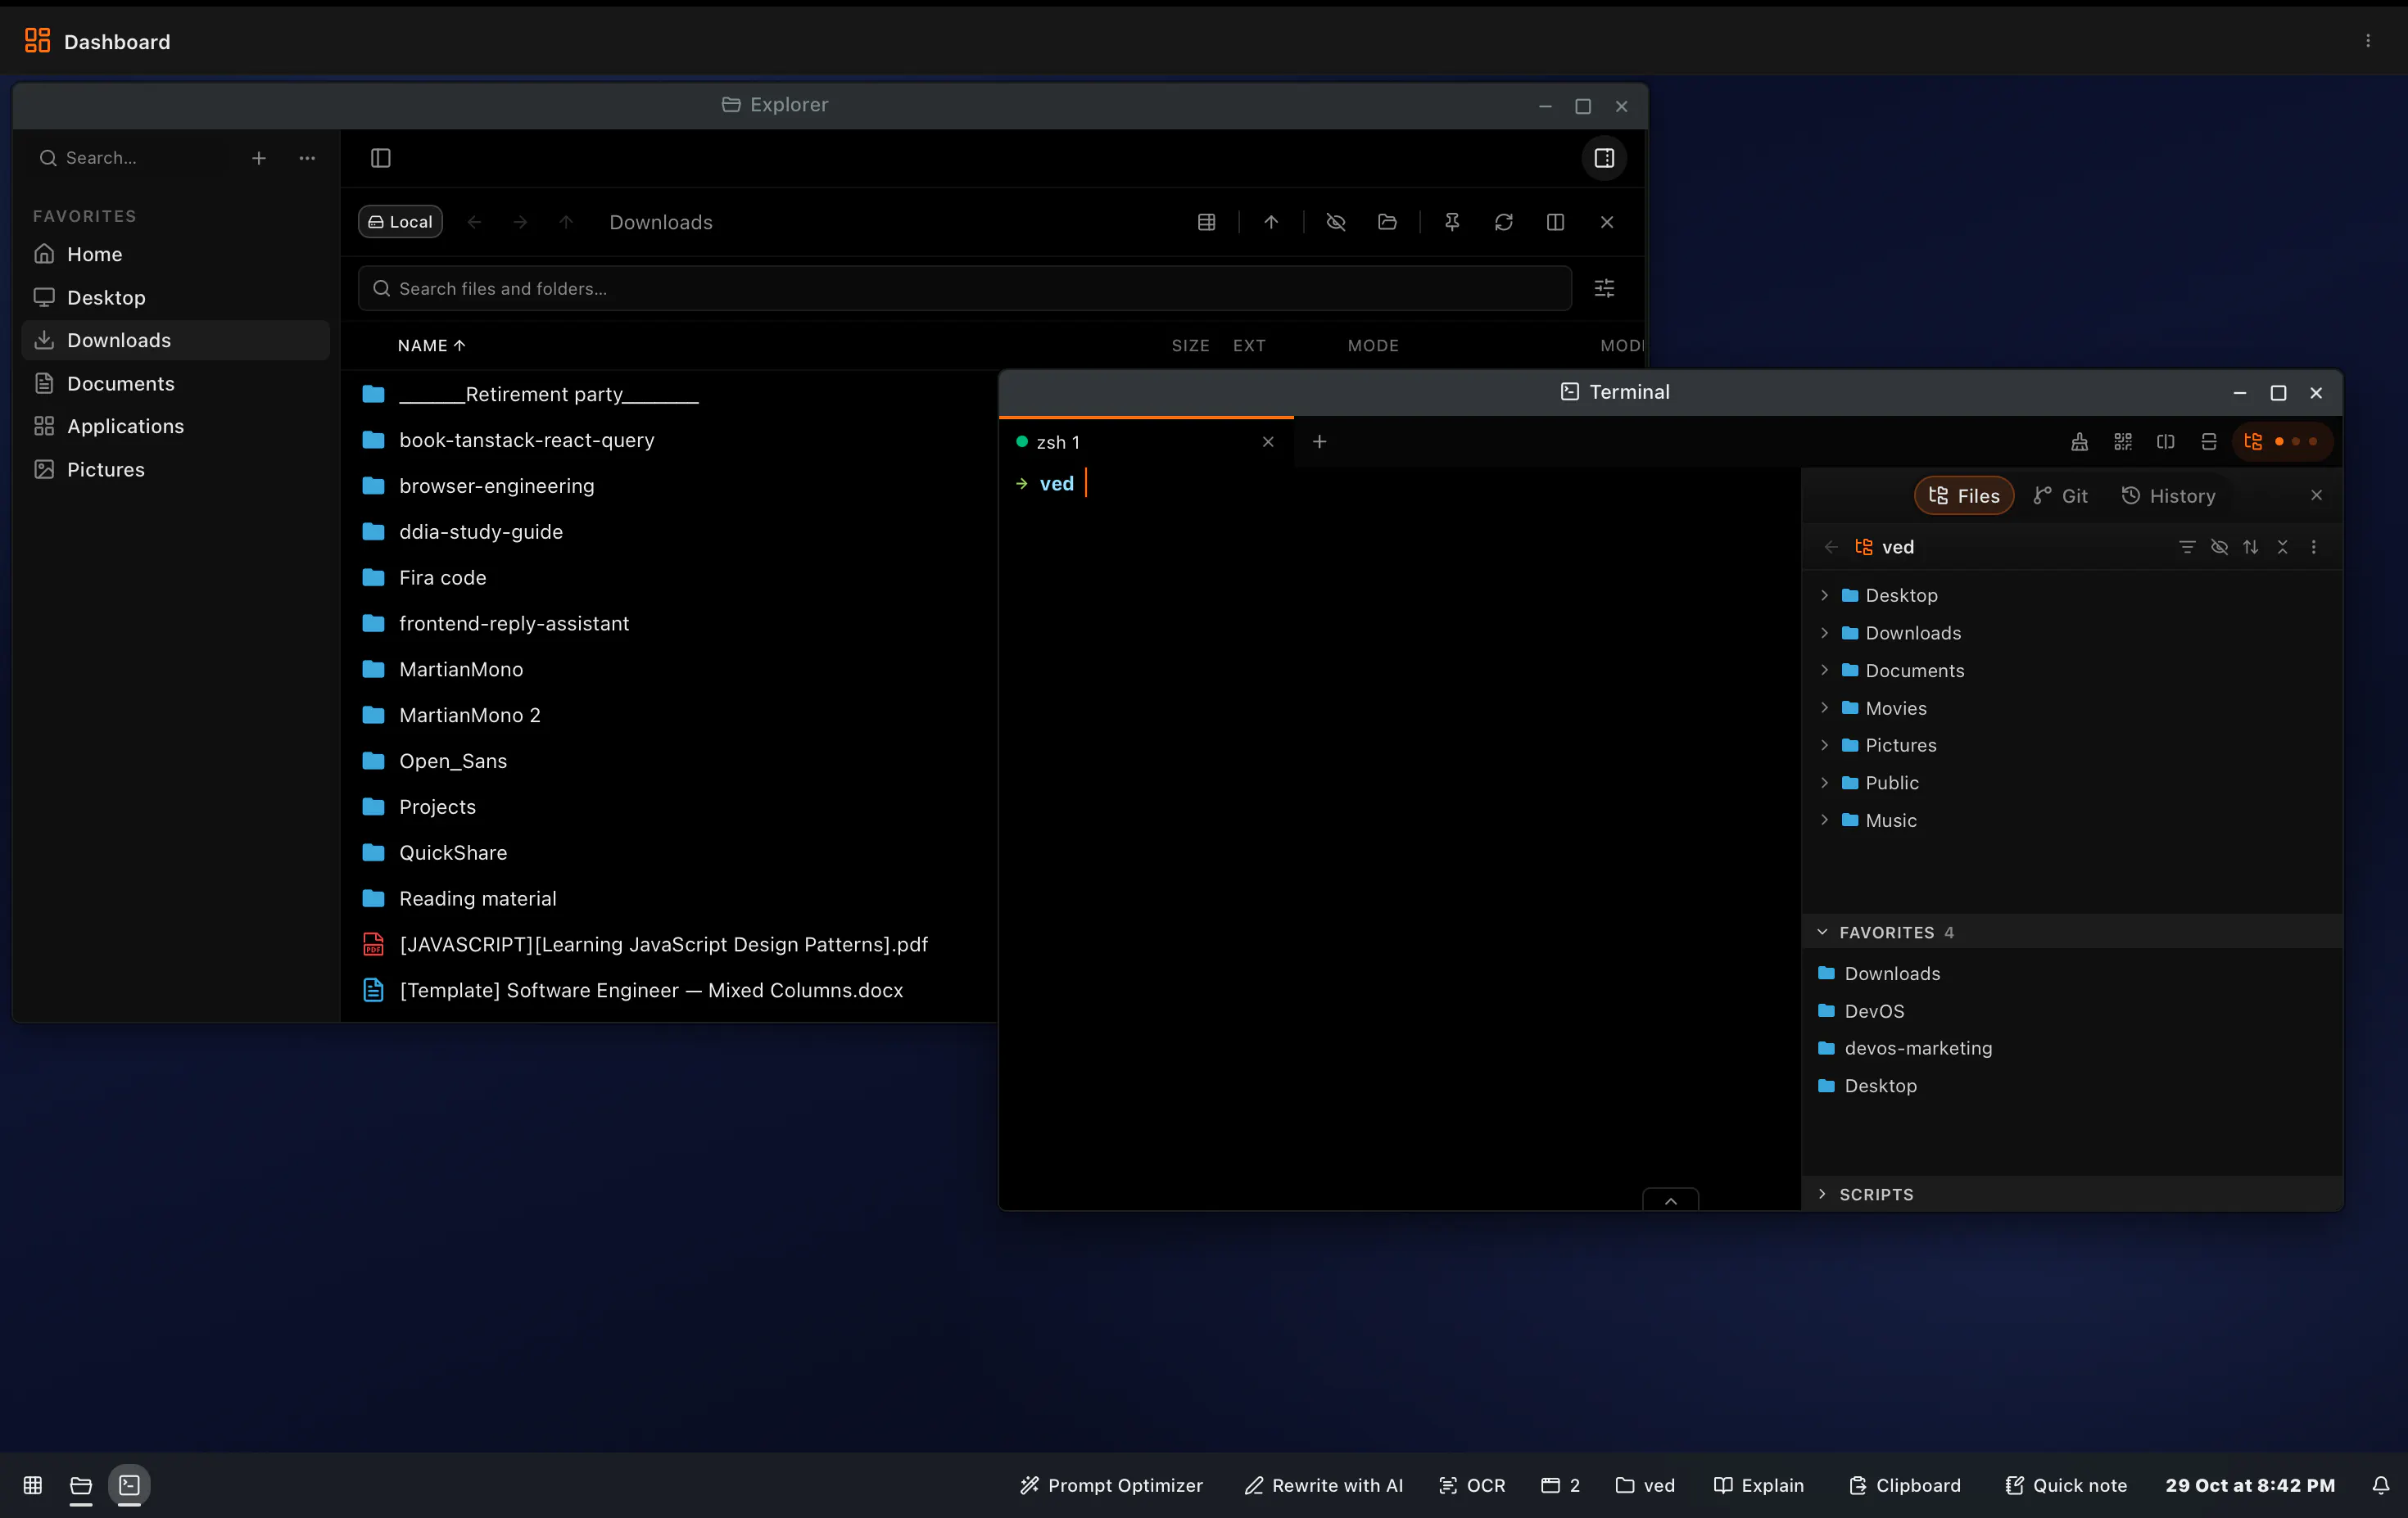
Task: Toggle the orange file tree panel button
Action: (2282, 441)
